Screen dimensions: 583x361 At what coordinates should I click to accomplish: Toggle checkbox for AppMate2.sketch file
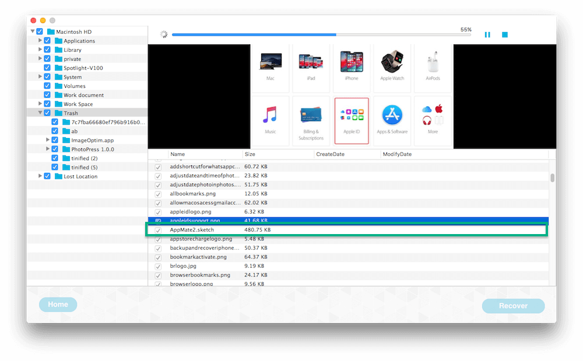tap(158, 230)
